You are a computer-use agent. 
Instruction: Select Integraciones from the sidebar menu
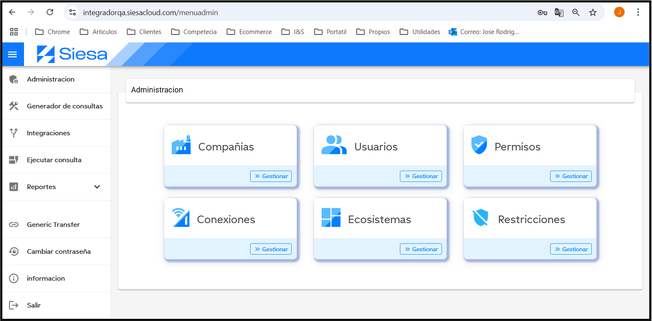48,133
